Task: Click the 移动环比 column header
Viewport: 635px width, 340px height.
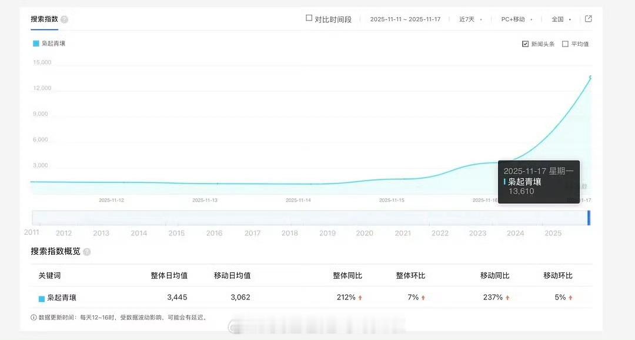Action: click(x=558, y=275)
